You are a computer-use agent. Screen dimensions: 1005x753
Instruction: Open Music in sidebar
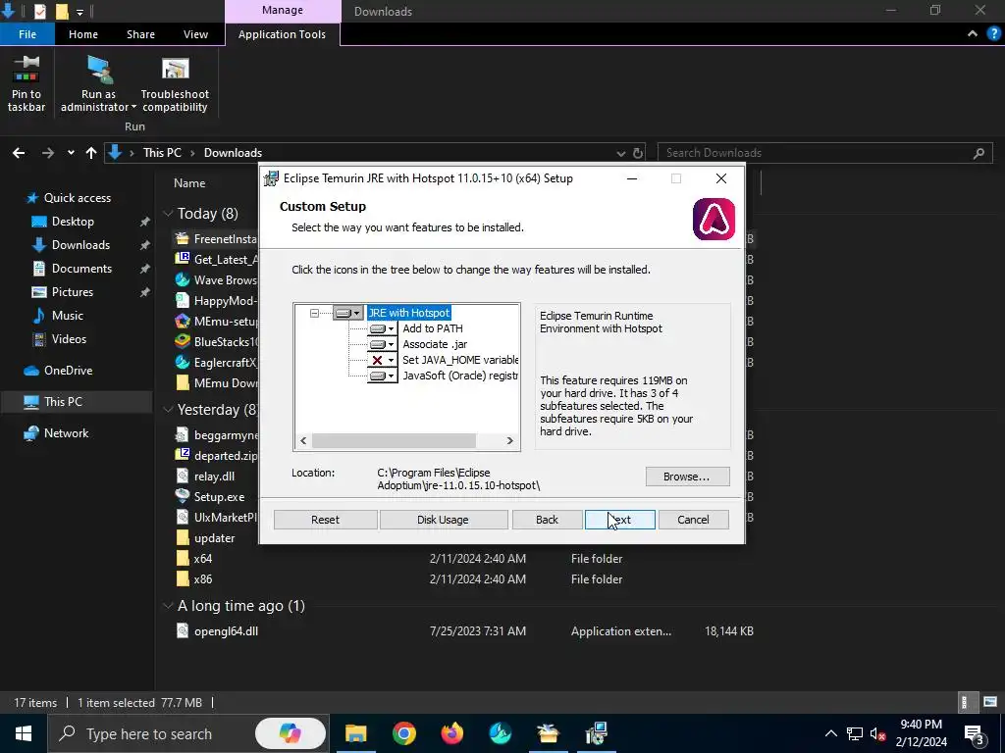point(68,316)
